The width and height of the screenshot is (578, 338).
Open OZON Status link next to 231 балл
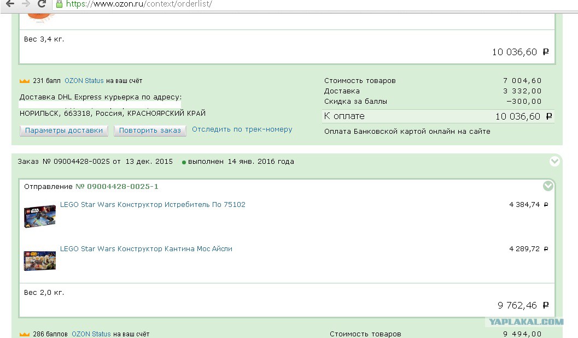pyautogui.click(x=84, y=81)
